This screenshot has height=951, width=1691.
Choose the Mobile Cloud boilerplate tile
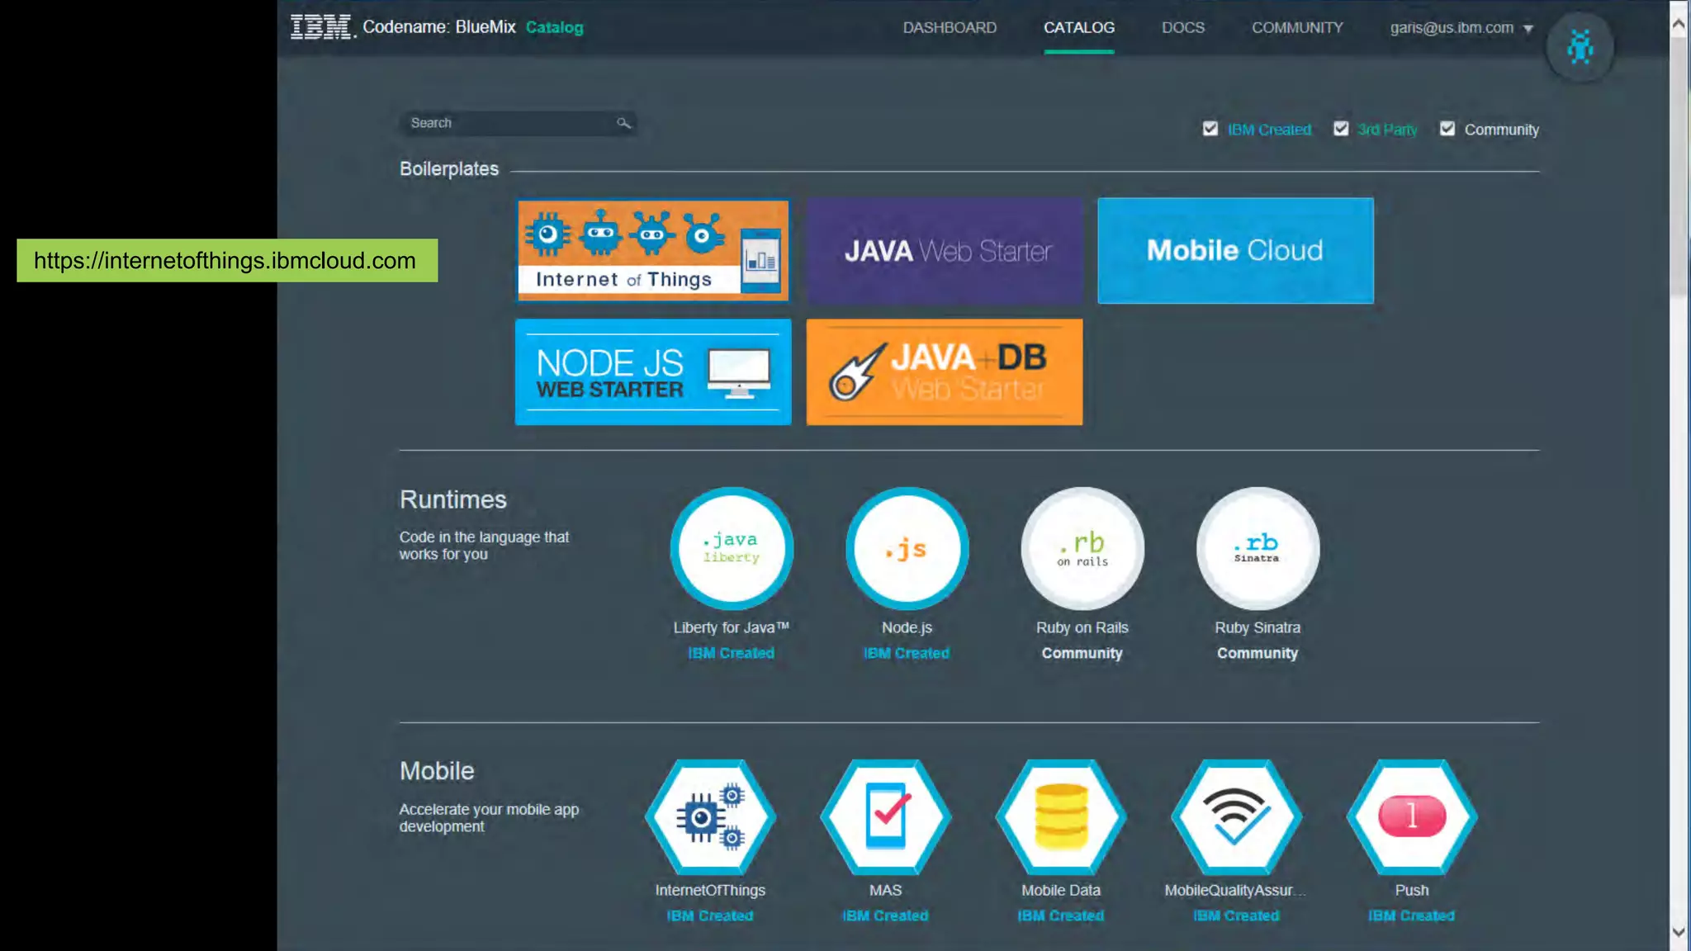[x=1235, y=250]
